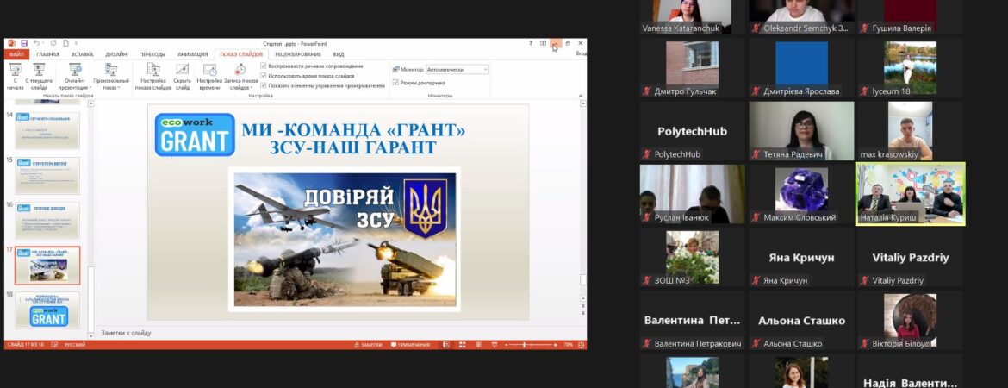Click Save icon in quick access toolbar
This screenshot has width=1008, height=388.
(24, 43)
